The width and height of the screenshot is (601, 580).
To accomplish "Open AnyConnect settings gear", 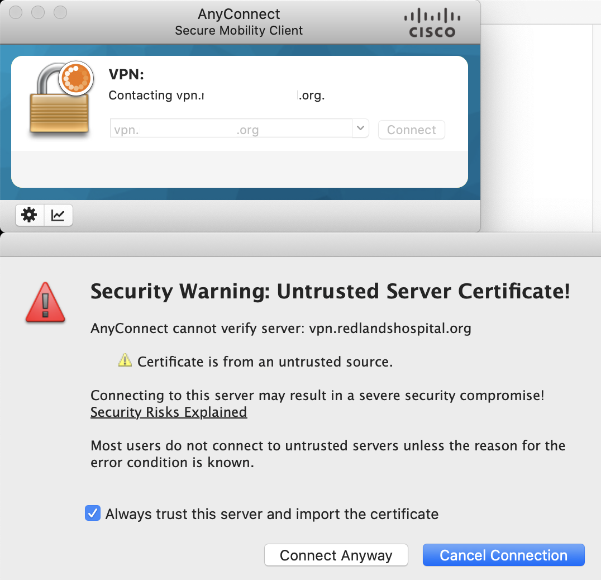I will tap(30, 215).
